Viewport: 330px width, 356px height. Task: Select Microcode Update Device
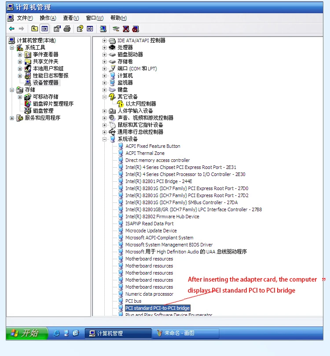[x=151, y=231]
